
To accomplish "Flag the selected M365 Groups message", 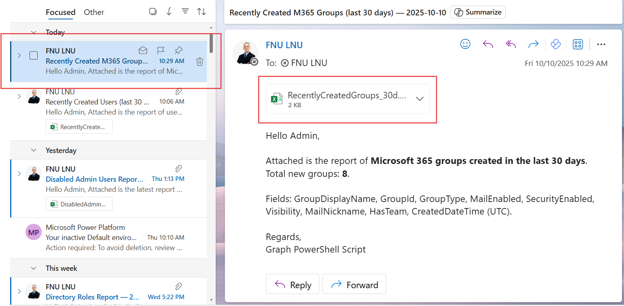I will 161,51.
